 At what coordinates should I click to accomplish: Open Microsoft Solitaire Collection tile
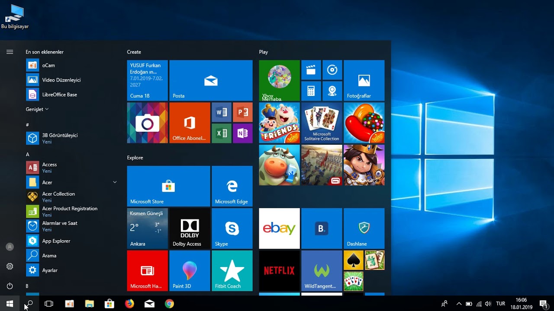[x=322, y=123]
